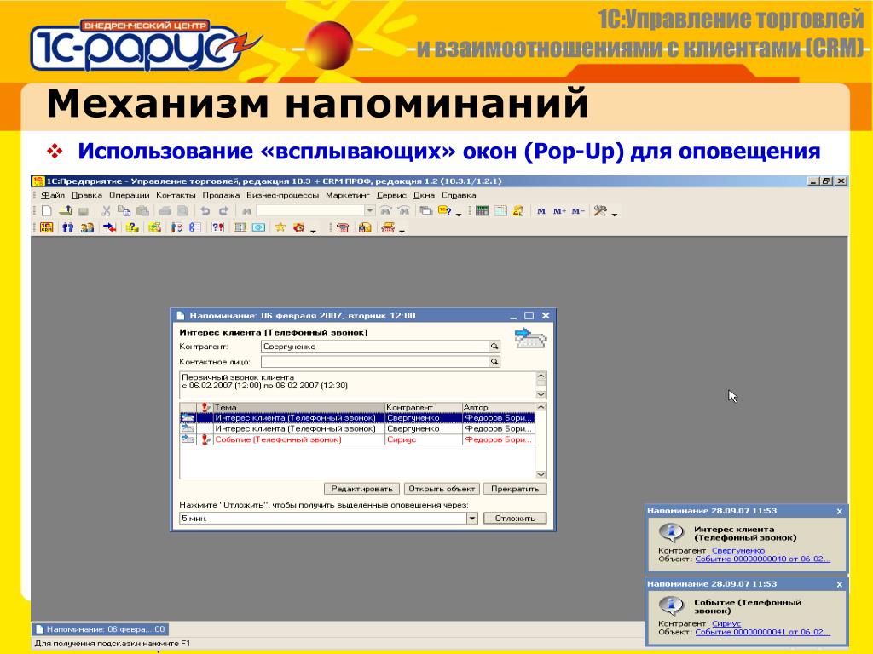Open the Контакты menu
873x654 pixels.
[x=176, y=195]
